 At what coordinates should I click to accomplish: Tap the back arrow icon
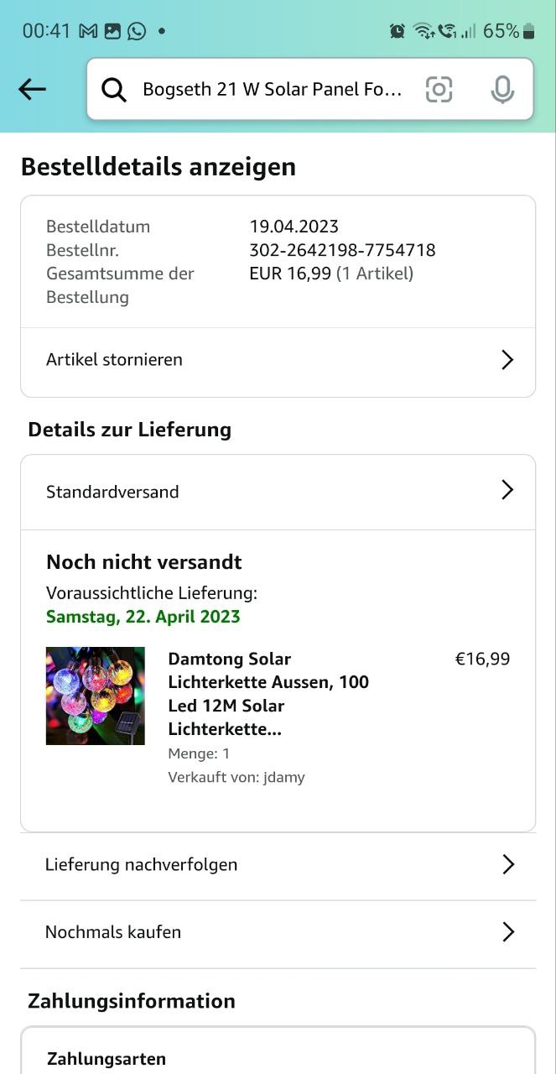(32, 89)
